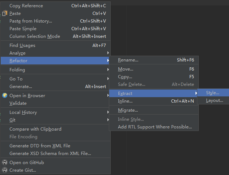
Task: Expand the Go To submenu arrow
Action: 108,79
